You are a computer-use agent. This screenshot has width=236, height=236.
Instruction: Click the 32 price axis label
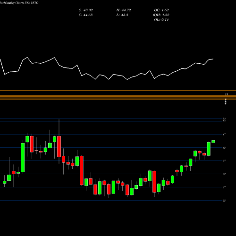coord(224,174)
